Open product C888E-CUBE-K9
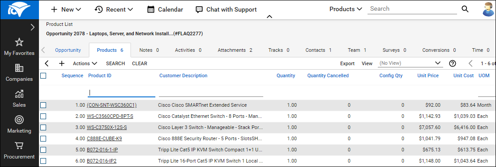This screenshot has width=496, height=167. point(104,138)
